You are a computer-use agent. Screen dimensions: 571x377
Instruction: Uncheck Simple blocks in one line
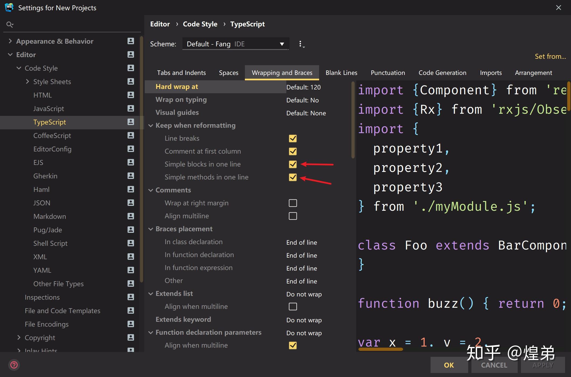292,164
